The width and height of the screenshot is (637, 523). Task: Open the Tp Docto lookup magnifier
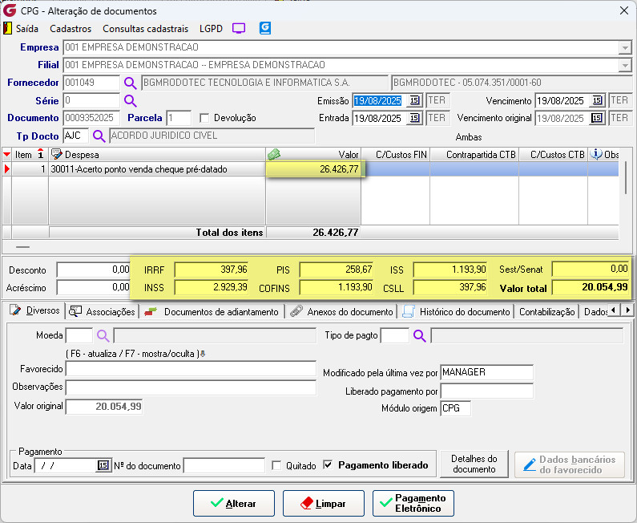[x=99, y=136]
